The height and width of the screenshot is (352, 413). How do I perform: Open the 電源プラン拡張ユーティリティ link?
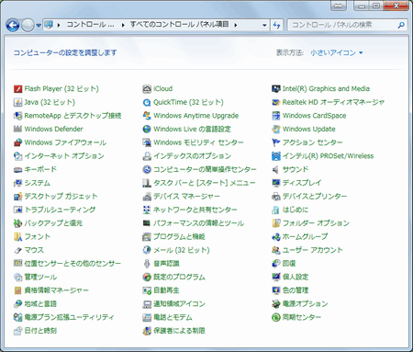coord(70,317)
